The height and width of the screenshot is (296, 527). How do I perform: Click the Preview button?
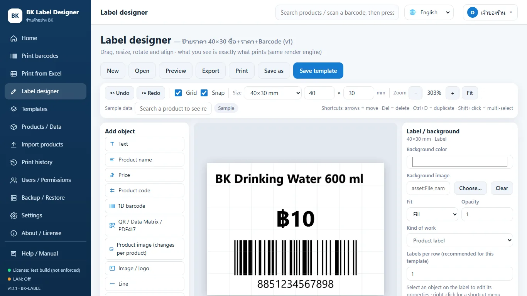(176, 71)
